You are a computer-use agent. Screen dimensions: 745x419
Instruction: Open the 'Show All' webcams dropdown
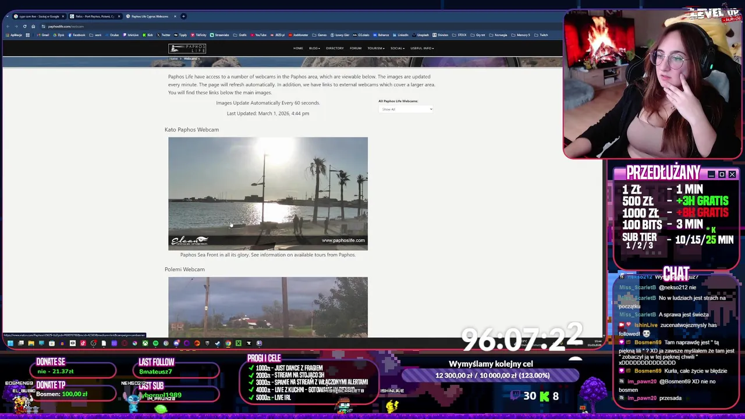(x=406, y=109)
